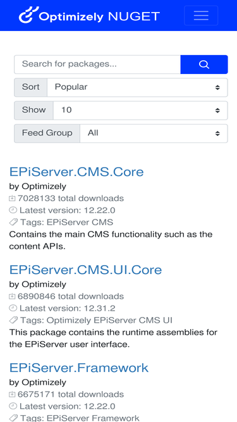Click the Show label
This screenshot has height=422, width=237.
(x=33, y=110)
